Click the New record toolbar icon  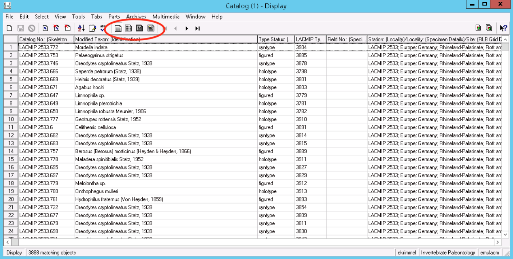coord(10,28)
